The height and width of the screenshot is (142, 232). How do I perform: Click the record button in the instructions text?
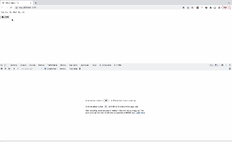click(106, 100)
